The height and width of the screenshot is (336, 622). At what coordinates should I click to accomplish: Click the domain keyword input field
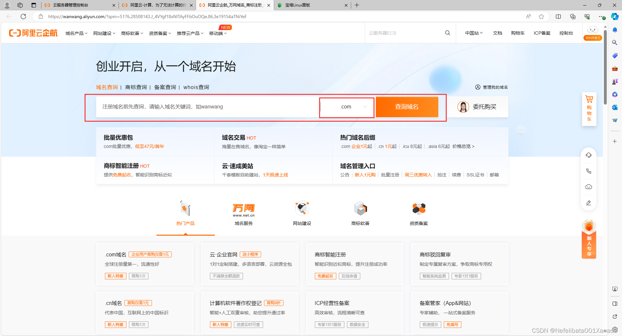coord(207,107)
